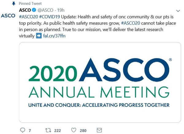Retweet using the retweet arrows icon
This screenshot has width=184, height=134.
pyautogui.click(x=48, y=130)
